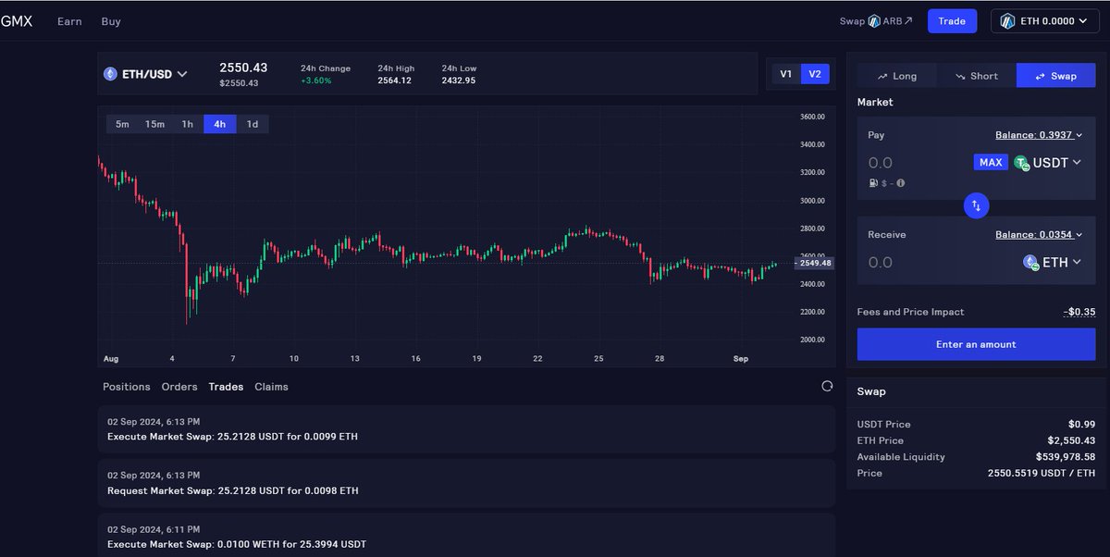This screenshot has width=1110, height=557.
Task: Select the 1d chart interval
Action: point(253,124)
